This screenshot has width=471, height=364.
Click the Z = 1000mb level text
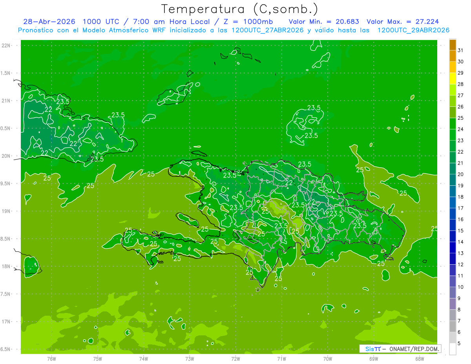(x=253, y=22)
